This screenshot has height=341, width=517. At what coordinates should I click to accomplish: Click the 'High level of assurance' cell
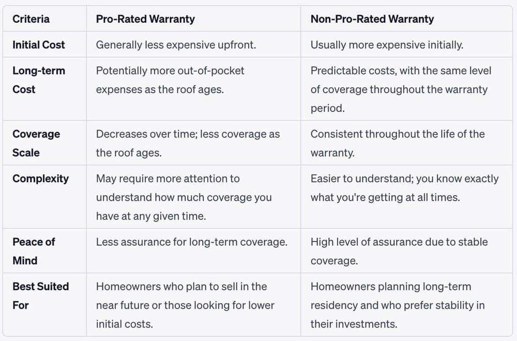399,251
